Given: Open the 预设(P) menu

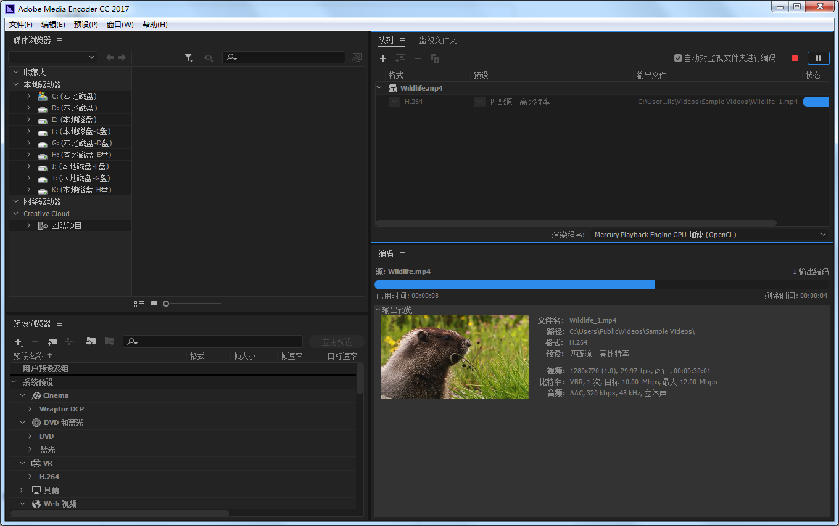Looking at the screenshot, I should [x=86, y=25].
